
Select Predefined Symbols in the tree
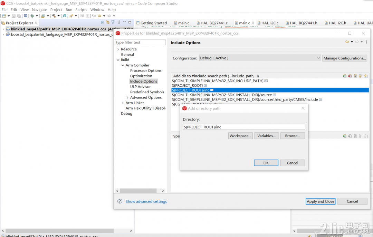[147, 92]
